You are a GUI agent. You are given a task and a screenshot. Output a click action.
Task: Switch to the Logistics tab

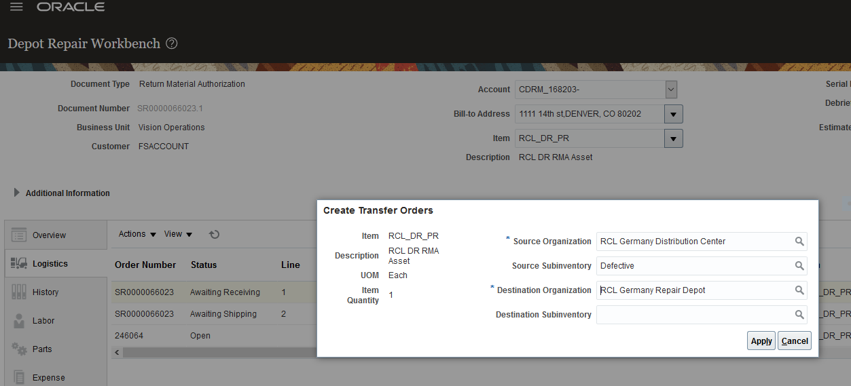pyautogui.click(x=56, y=263)
